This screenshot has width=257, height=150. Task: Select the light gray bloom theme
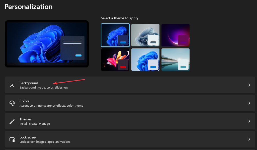[x=145, y=35]
